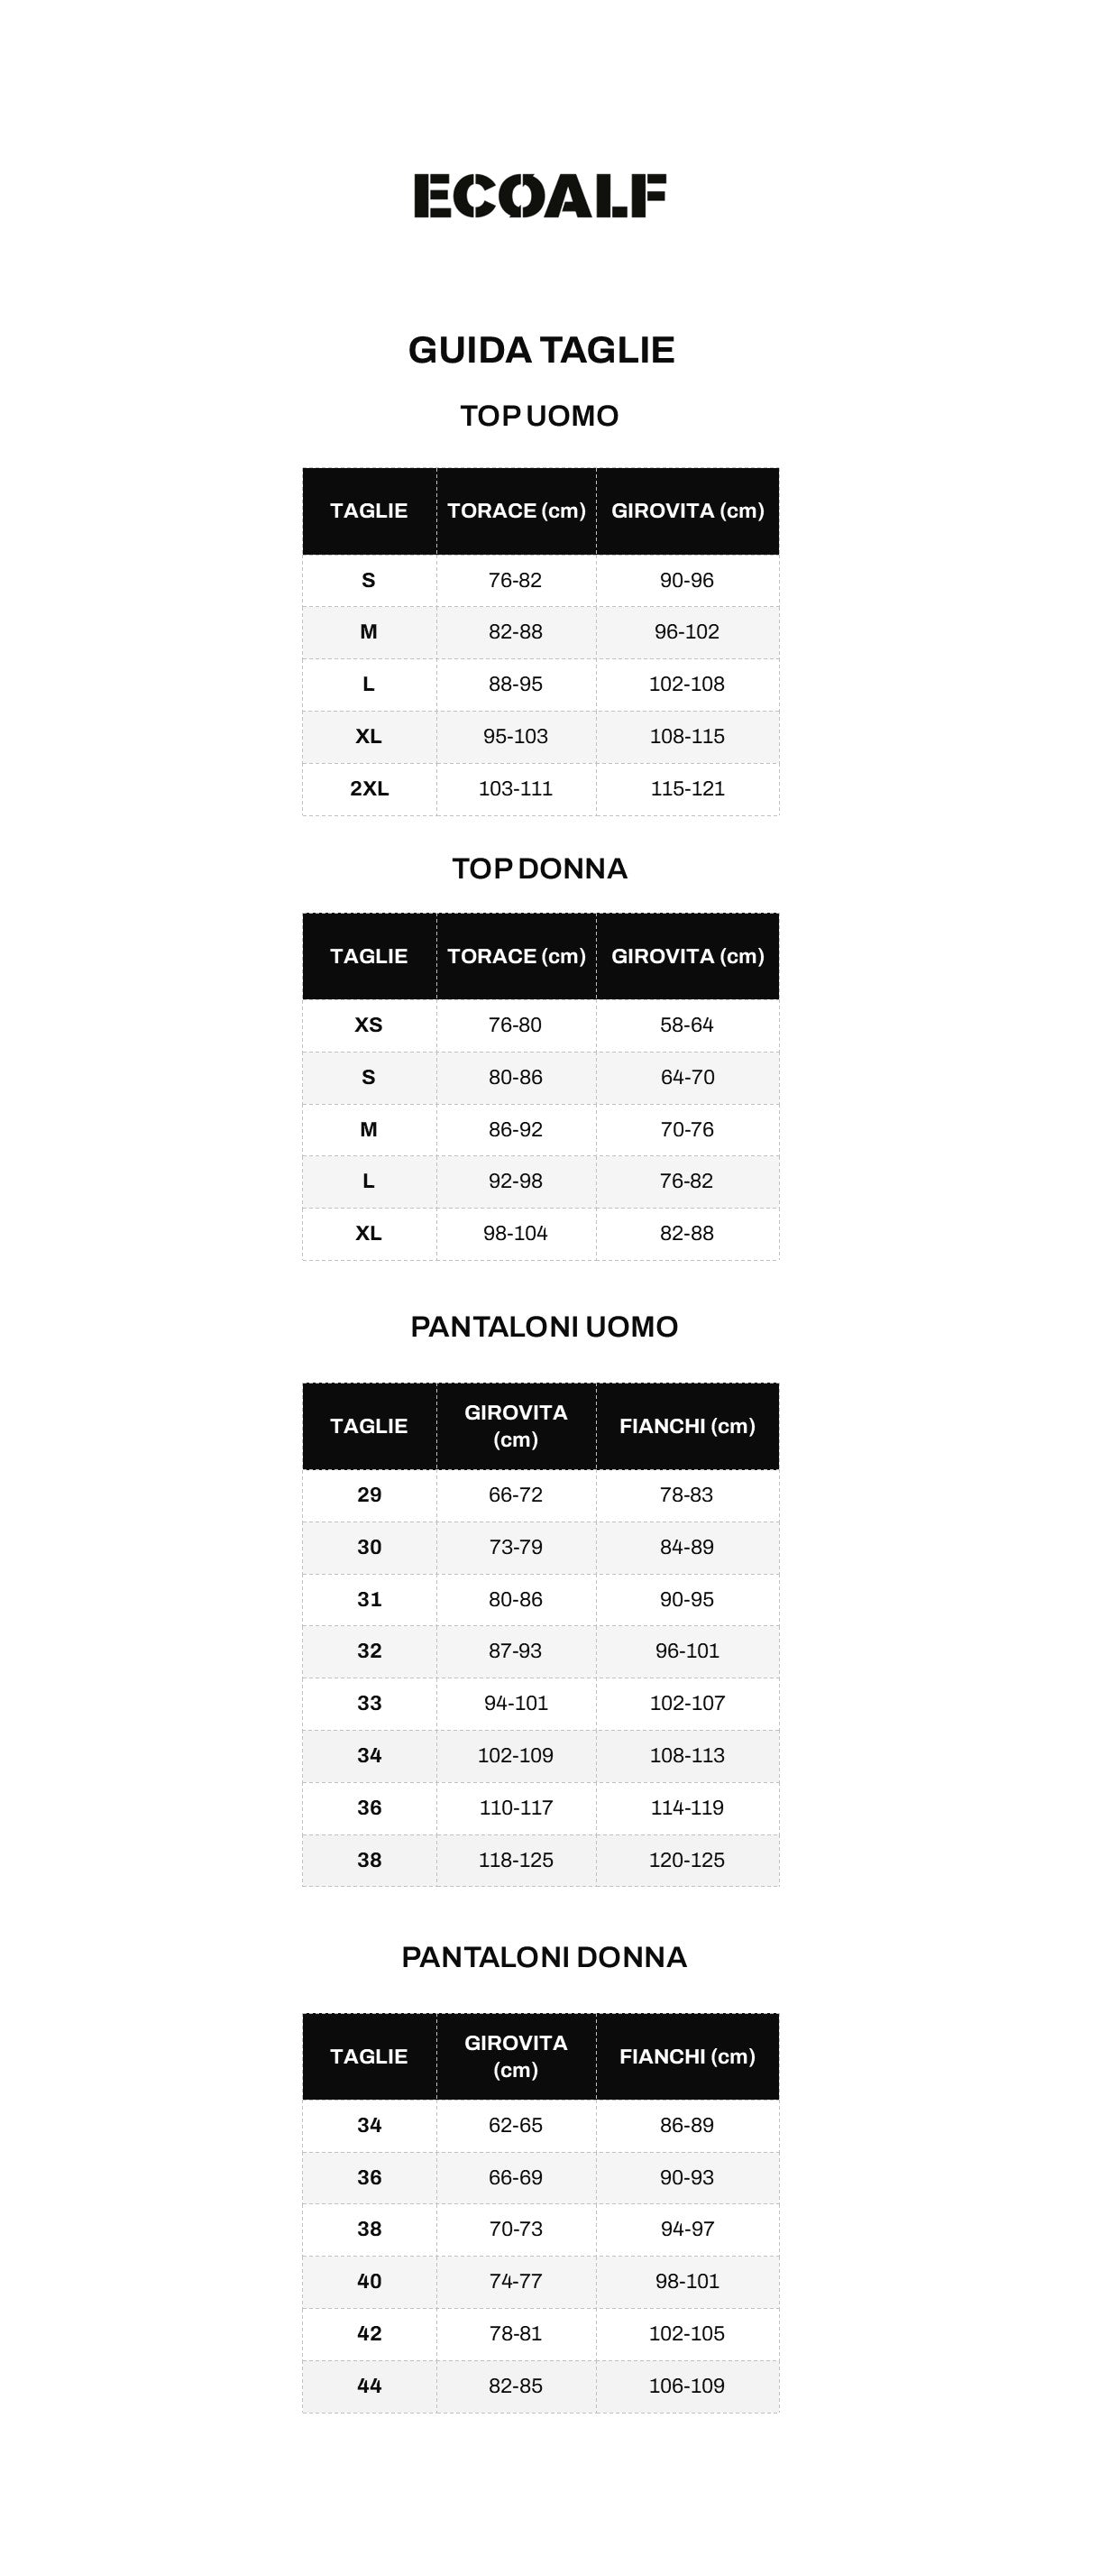Screen dimensions: 1118x2556
Task: Click chest value 98-104 in Top Donna
Action: [x=515, y=1233]
